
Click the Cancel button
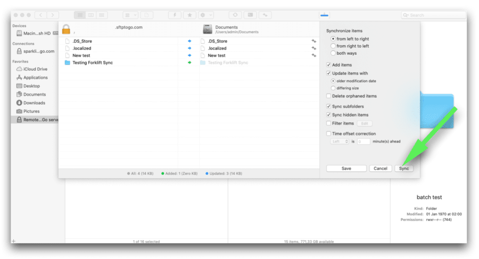pyautogui.click(x=381, y=168)
